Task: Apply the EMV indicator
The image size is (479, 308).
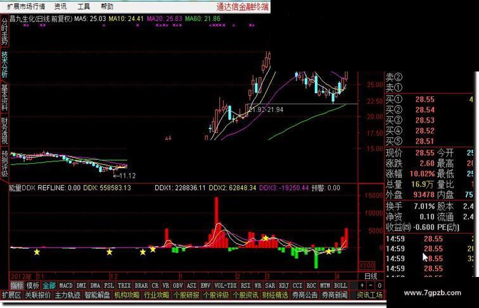Action: pyautogui.click(x=205, y=286)
